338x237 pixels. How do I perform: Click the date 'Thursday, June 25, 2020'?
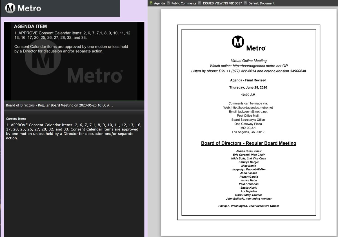coord(248,87)
